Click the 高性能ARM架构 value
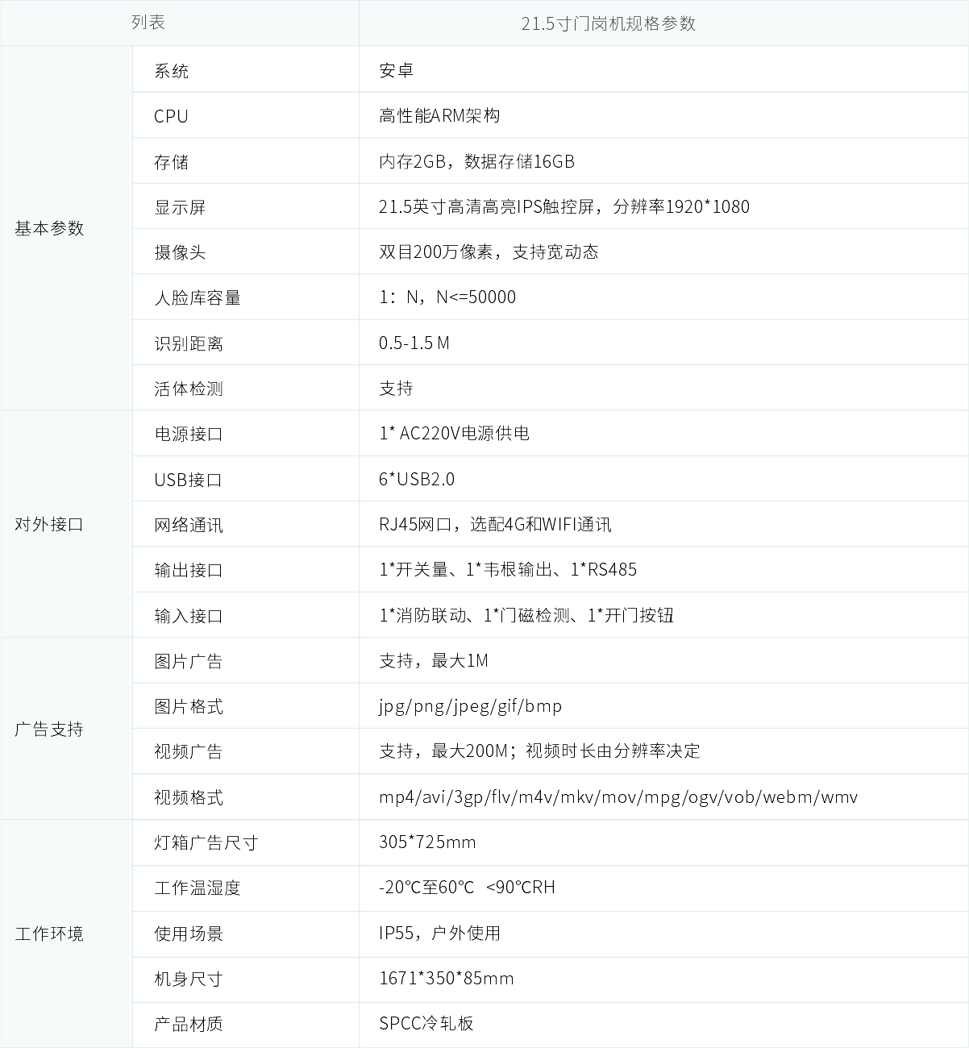 point(439,115)
